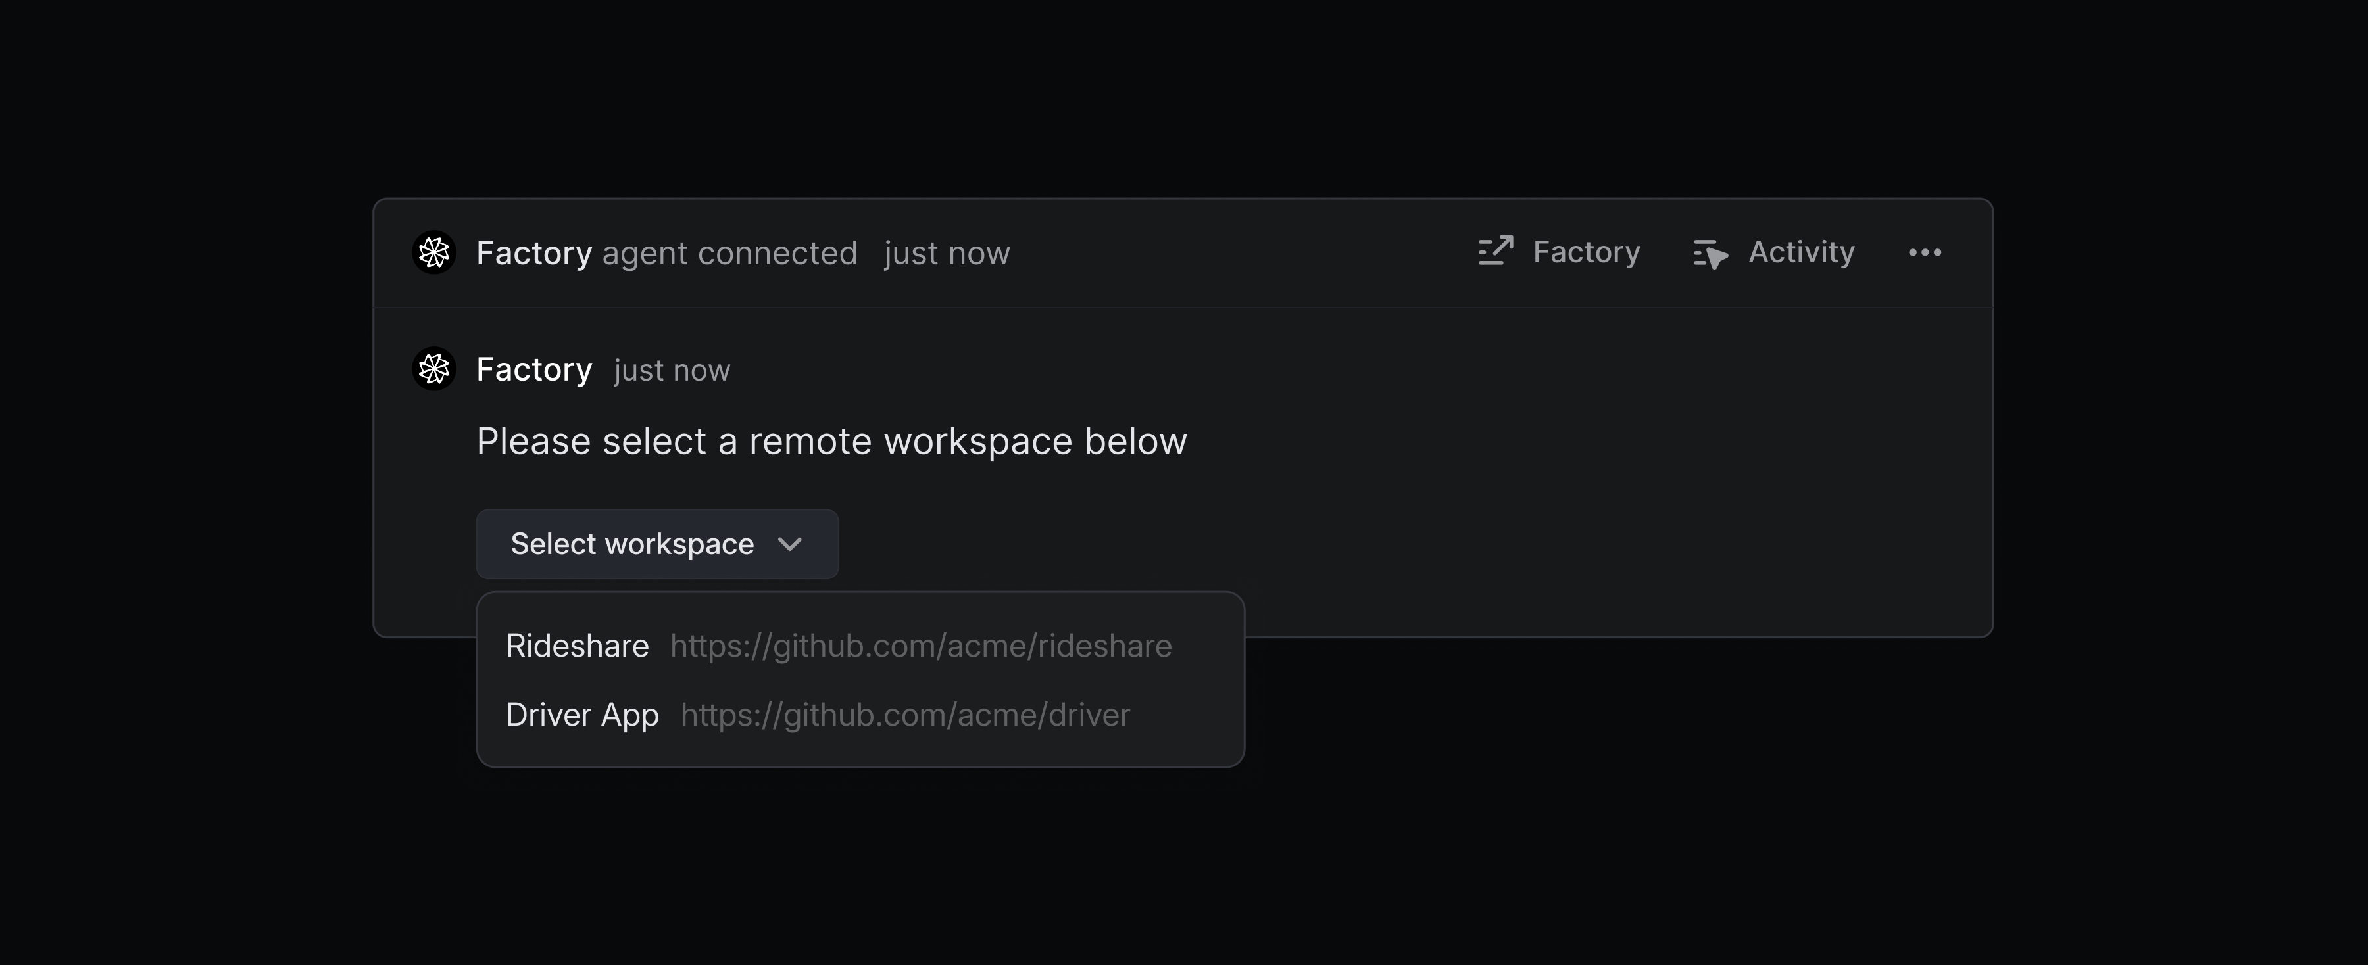Open the Select workspace dropdown

(656, 544)
